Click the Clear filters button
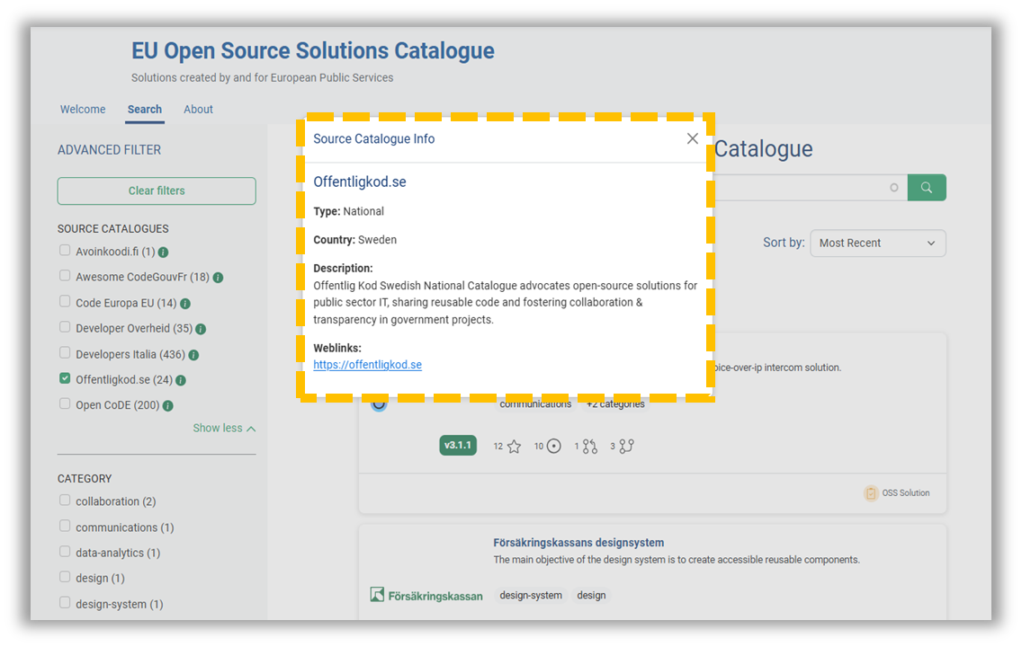The width and height of the screenshot is (1022, 647). pyautogui.click(x=157, y=191)
